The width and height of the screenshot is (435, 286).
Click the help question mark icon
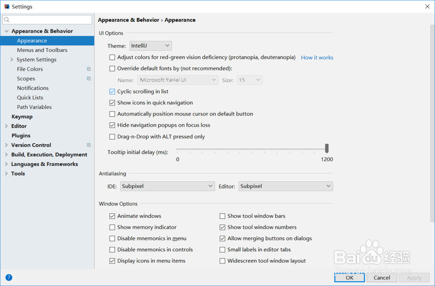(9, 277)
